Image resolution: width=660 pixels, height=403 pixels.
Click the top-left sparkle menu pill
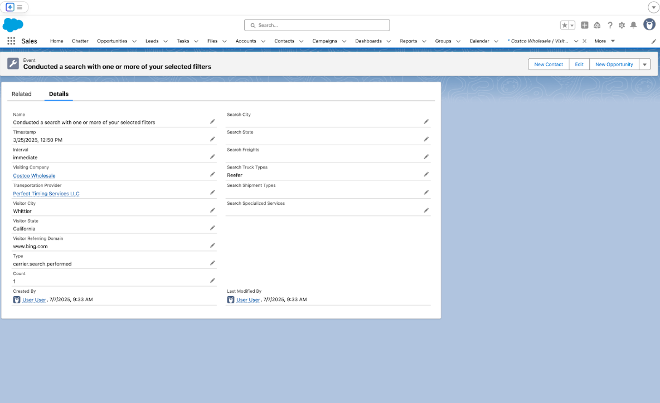pyautogui.click(x=14, y=7)
